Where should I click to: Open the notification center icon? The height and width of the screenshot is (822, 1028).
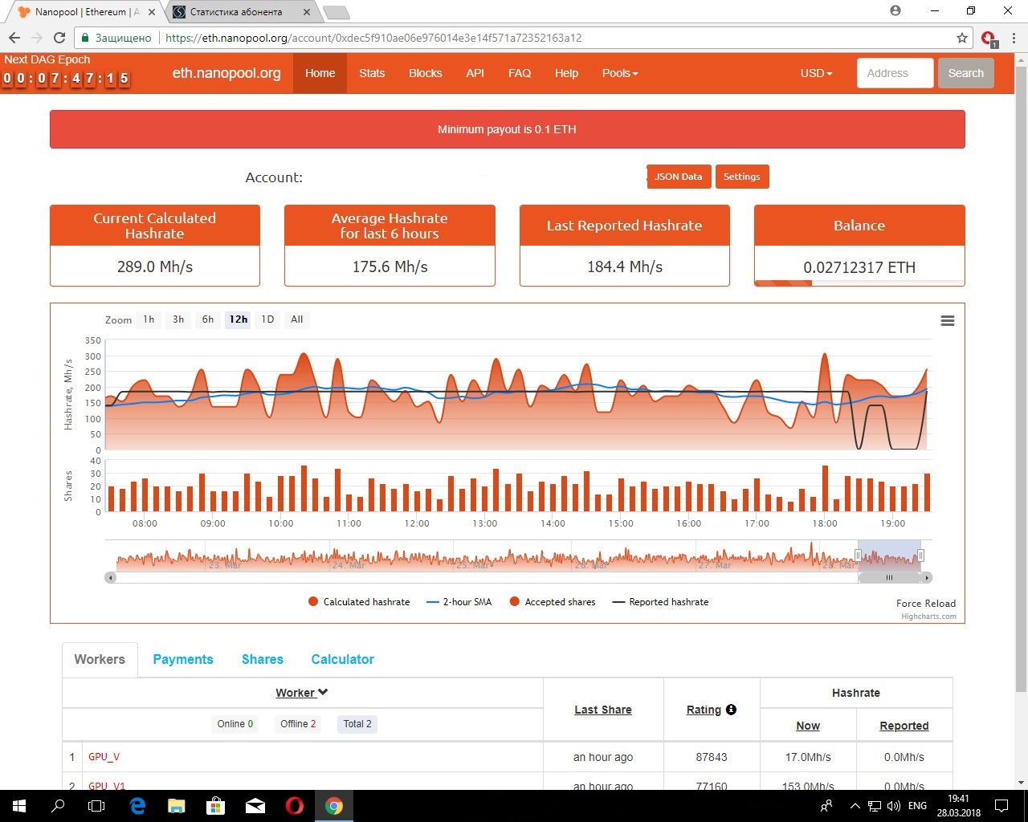click(x=1001, y=806)
